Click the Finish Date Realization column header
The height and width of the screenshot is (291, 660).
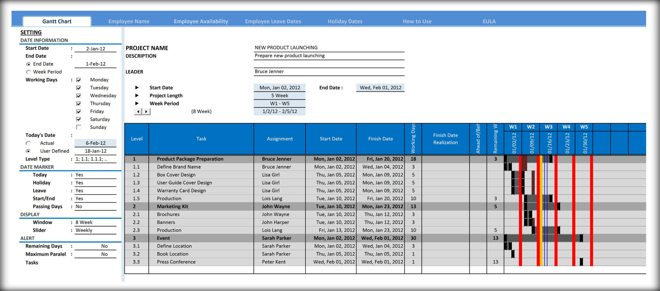click(x=446, y=139)
